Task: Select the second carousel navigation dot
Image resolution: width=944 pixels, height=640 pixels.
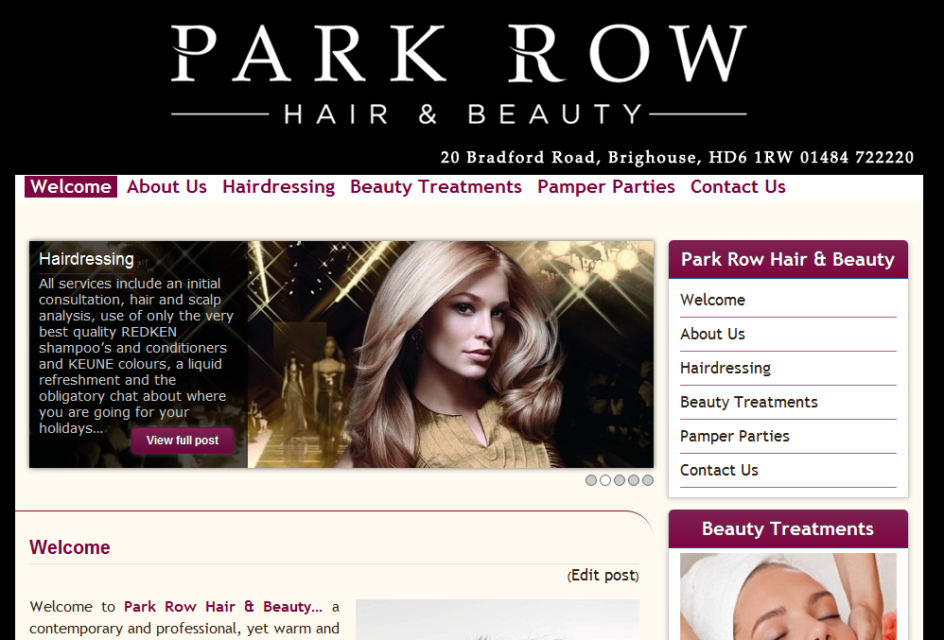Action: coord(605,480)
